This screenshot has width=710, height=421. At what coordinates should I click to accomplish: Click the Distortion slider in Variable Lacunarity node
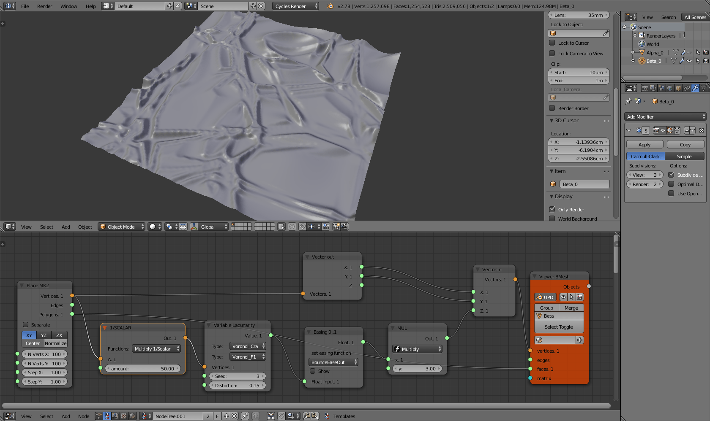237,385
